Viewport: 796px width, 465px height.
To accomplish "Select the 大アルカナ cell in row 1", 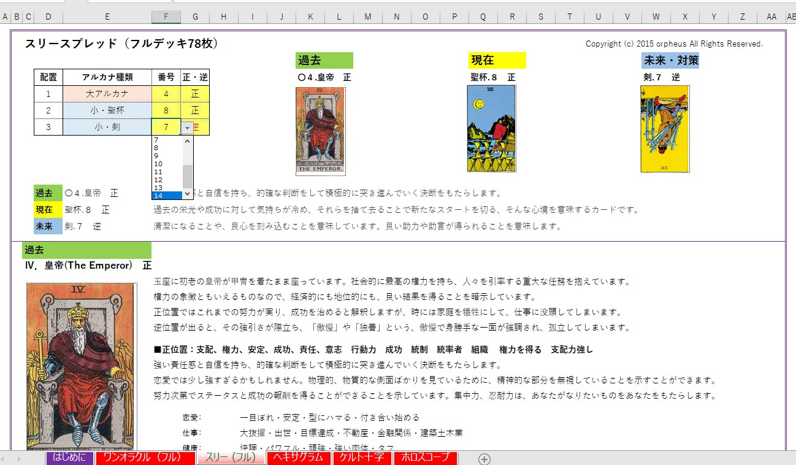I will 107,94.
